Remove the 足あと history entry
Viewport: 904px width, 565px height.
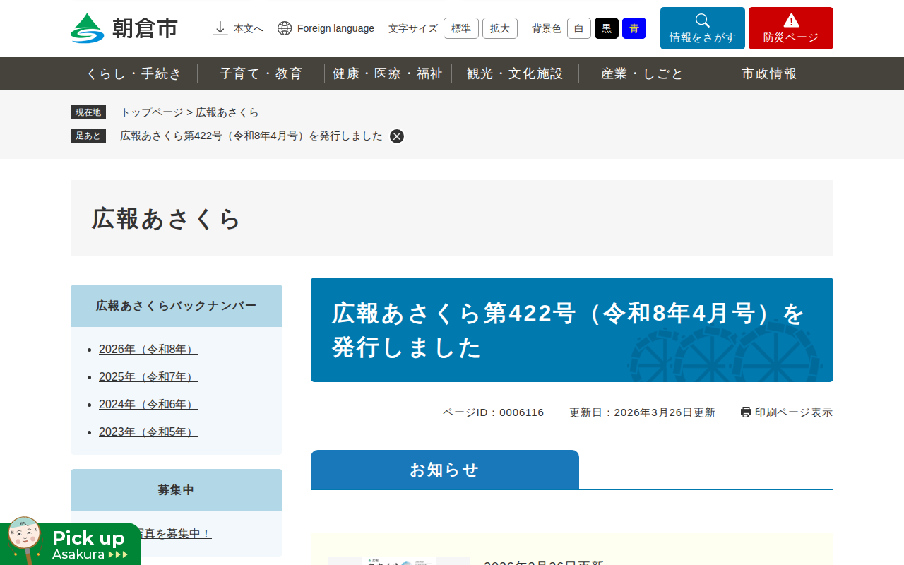[x=397, y=136]
